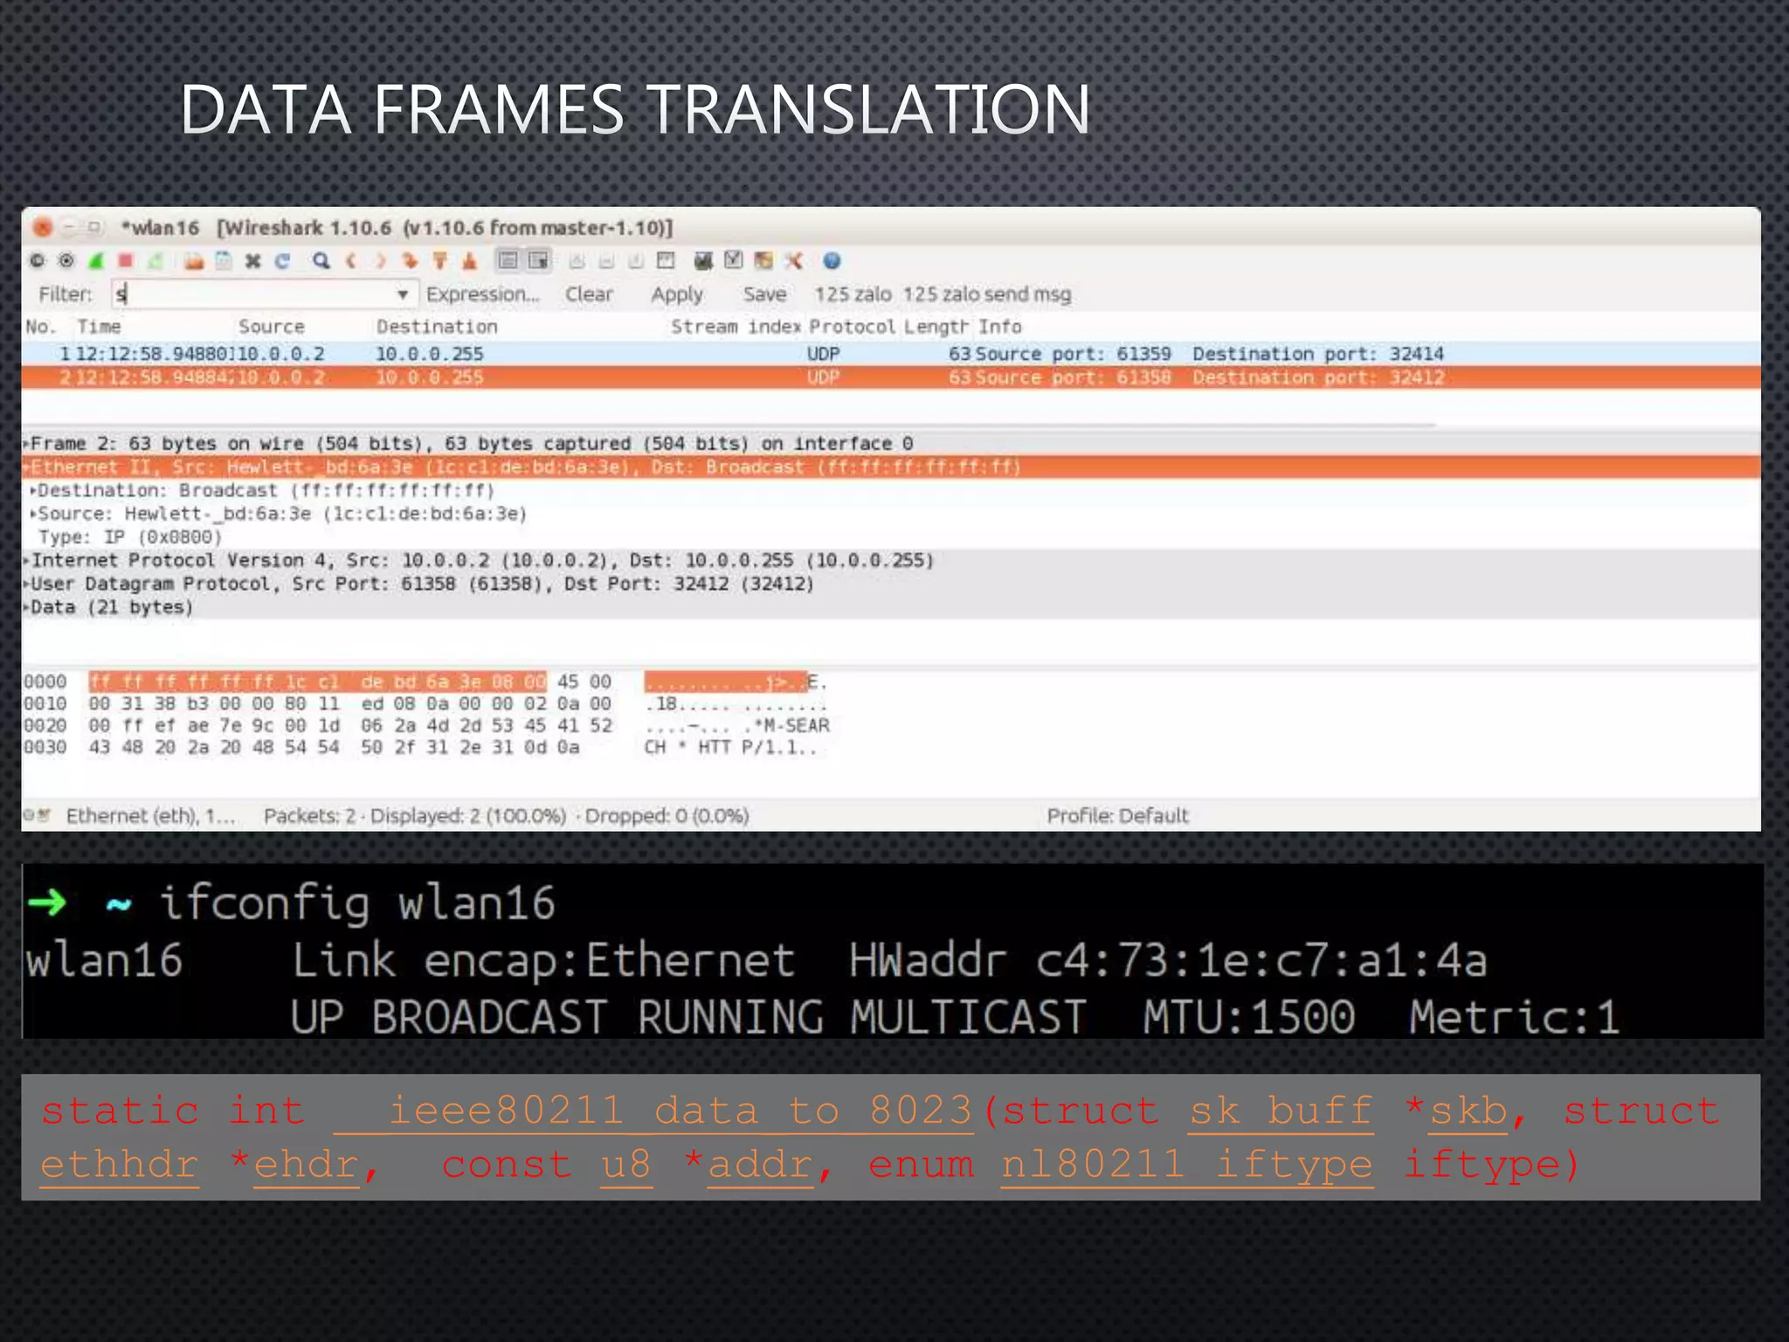The width and height of the screenshot is (1789, 1342).
Task: Zoom out toolbar icon
Action: (x=606, y=260)
